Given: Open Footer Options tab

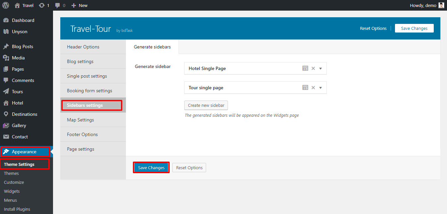Looking at the screenshot, I should tap(93, 134).
